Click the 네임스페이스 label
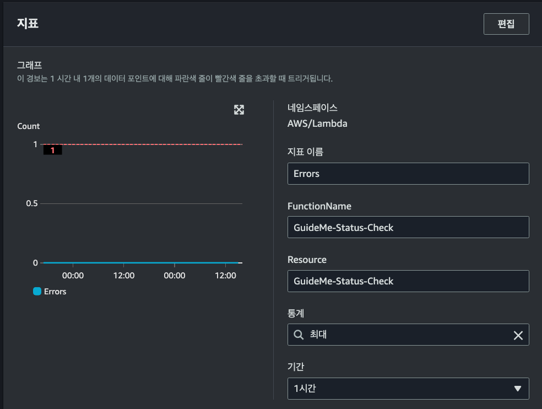542x409 pixels. click(312, 107)
